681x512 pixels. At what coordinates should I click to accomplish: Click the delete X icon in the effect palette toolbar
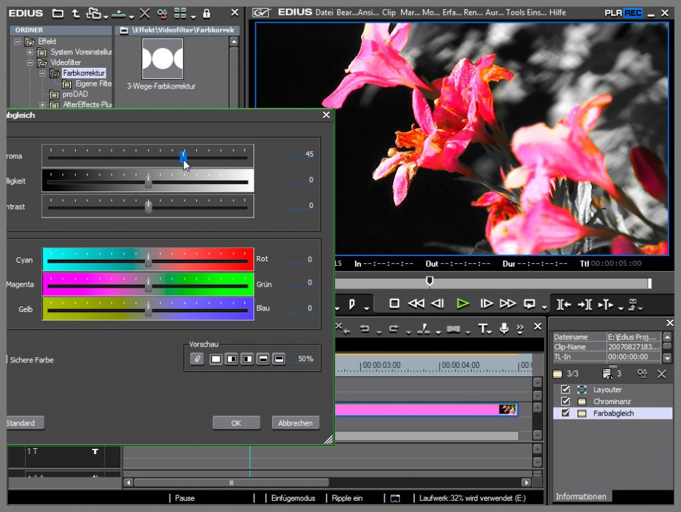coord(144,13)
